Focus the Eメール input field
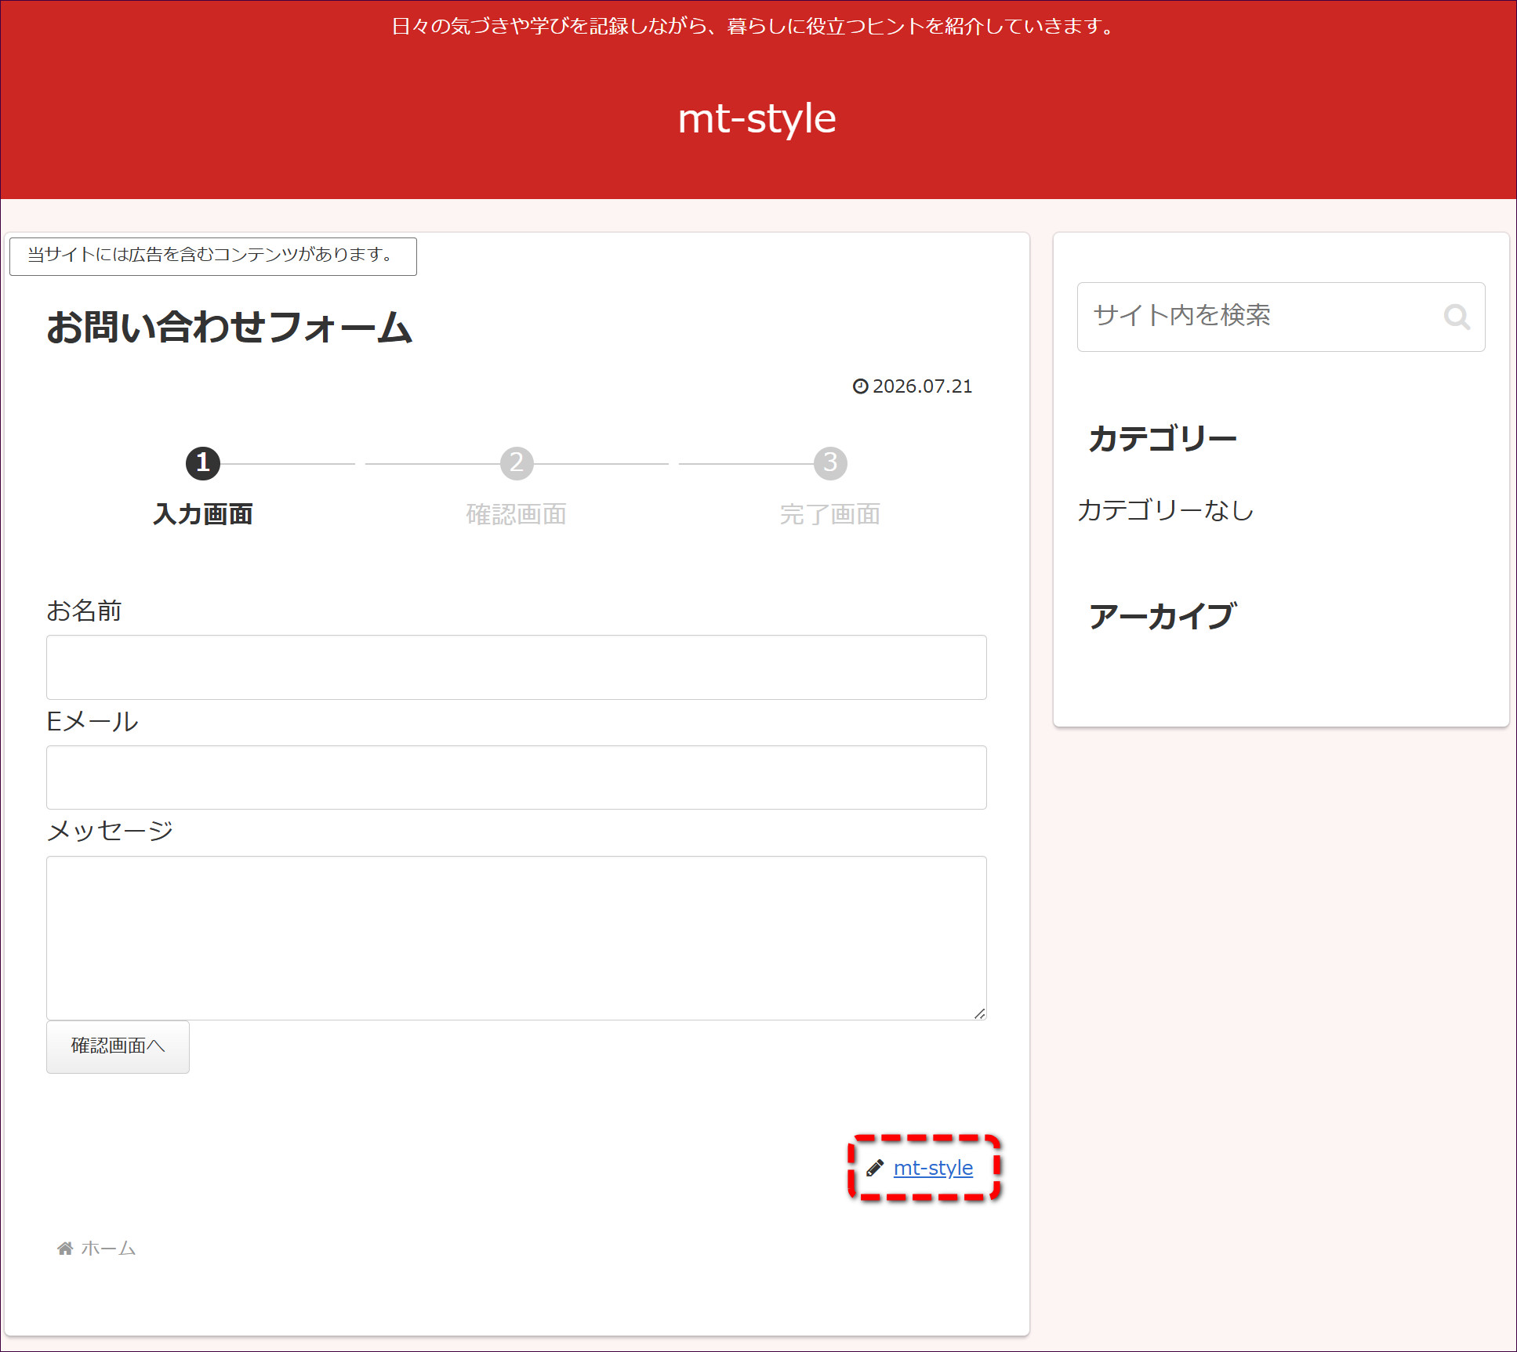1517x1352 pixels. click(x=516, y=777)
